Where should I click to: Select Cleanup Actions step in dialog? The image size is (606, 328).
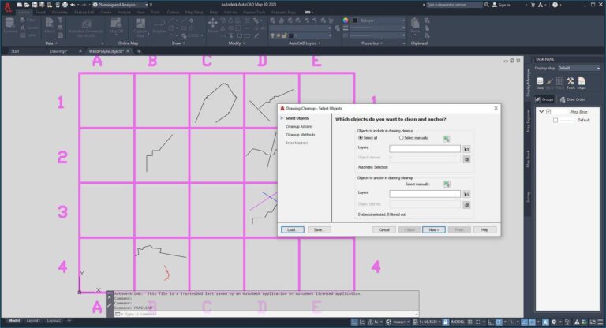click(x=299, y=126)
